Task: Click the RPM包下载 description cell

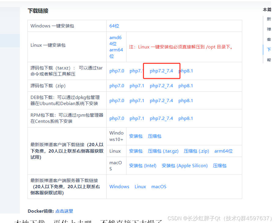Action: pos(67,118)
